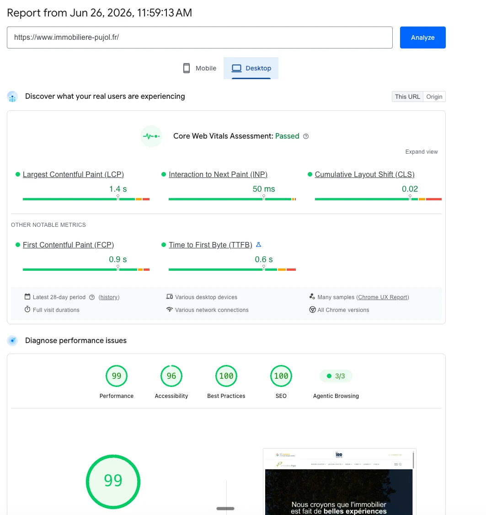Click the real users experience icon
This screenshot has height=515, width=486.
(12, 97)
